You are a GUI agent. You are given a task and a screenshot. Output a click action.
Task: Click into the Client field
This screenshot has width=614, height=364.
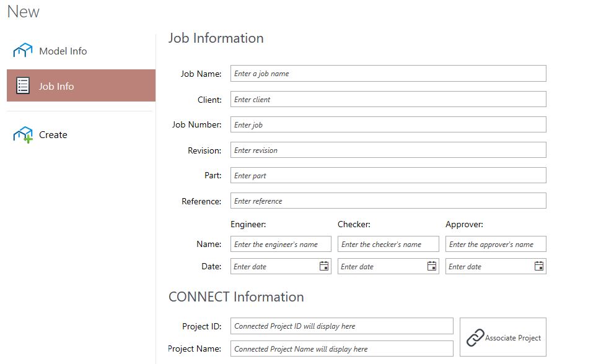pyautogui.click(x=388, y=99)
